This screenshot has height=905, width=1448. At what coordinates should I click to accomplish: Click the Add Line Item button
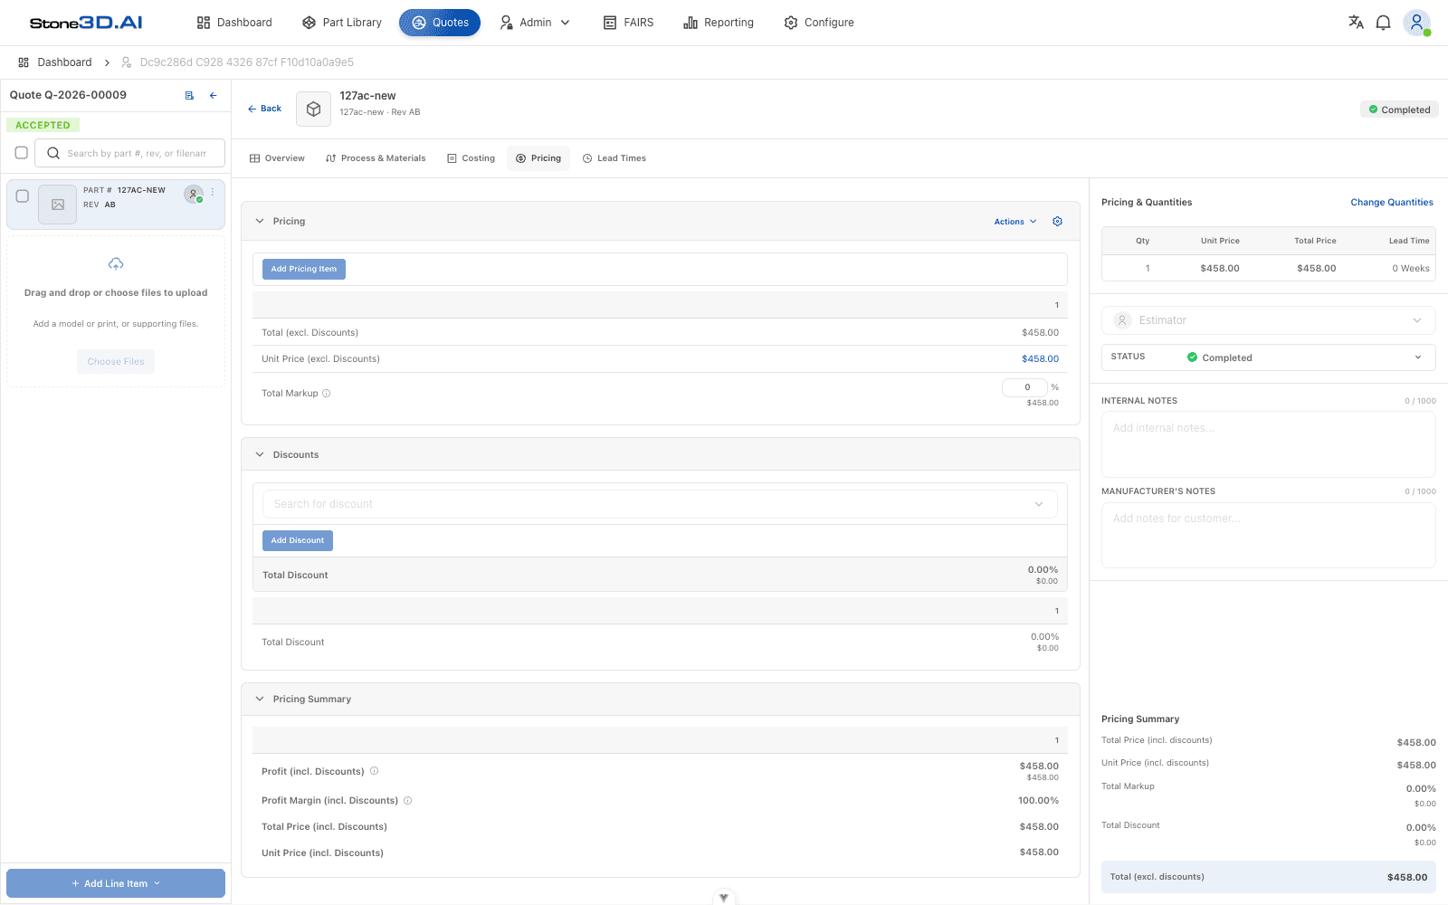116,883
